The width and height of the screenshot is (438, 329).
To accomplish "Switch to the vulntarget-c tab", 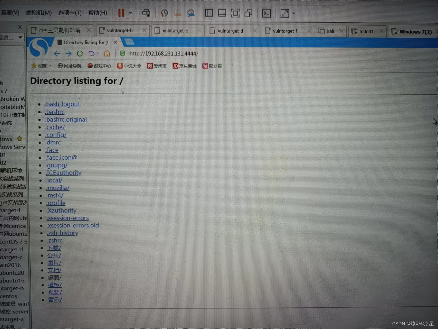I will tap(175, 31).
